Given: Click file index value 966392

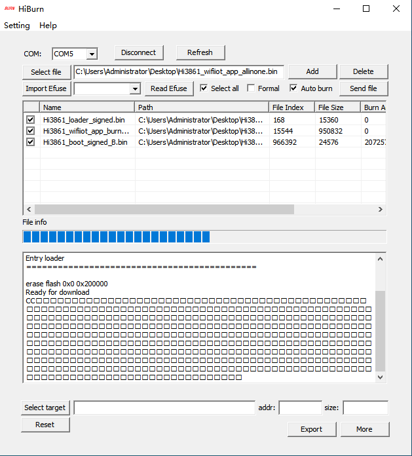Looking at the screenshot, I should (285, 142).
